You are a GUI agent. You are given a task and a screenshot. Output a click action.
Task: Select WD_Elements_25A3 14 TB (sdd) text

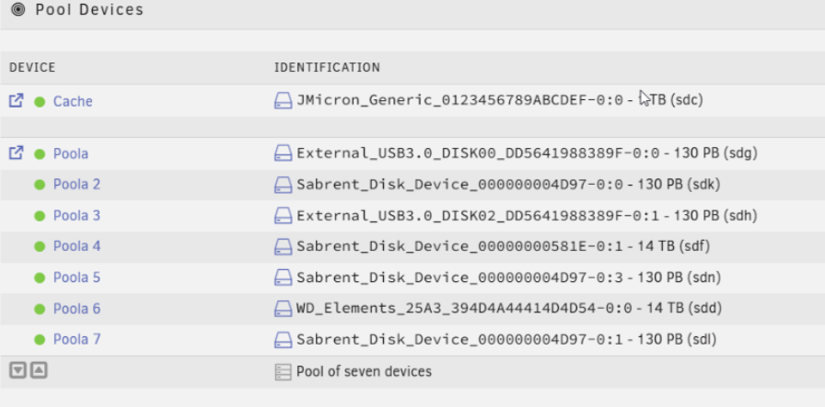pos(509,309)
